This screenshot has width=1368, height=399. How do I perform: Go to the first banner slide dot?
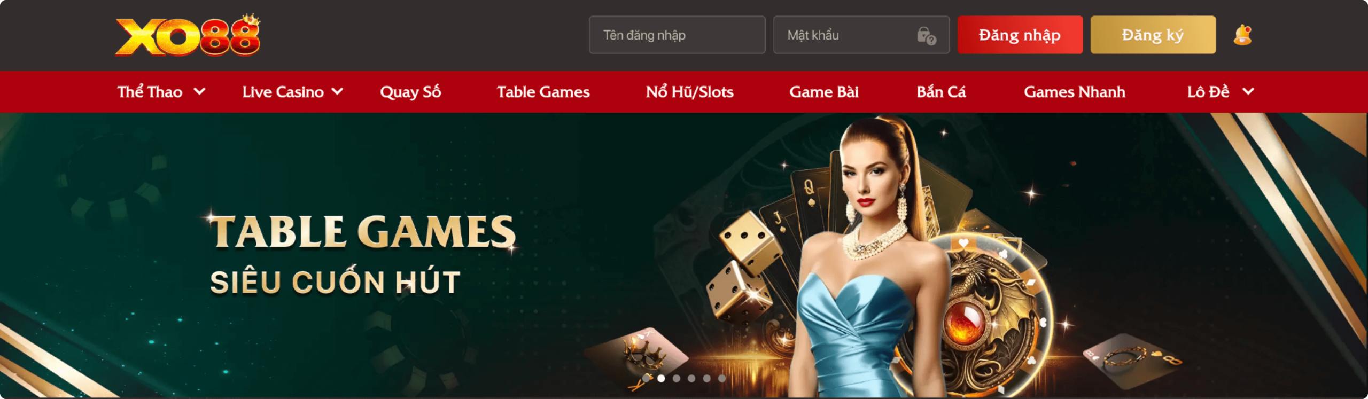coord(646,378)
